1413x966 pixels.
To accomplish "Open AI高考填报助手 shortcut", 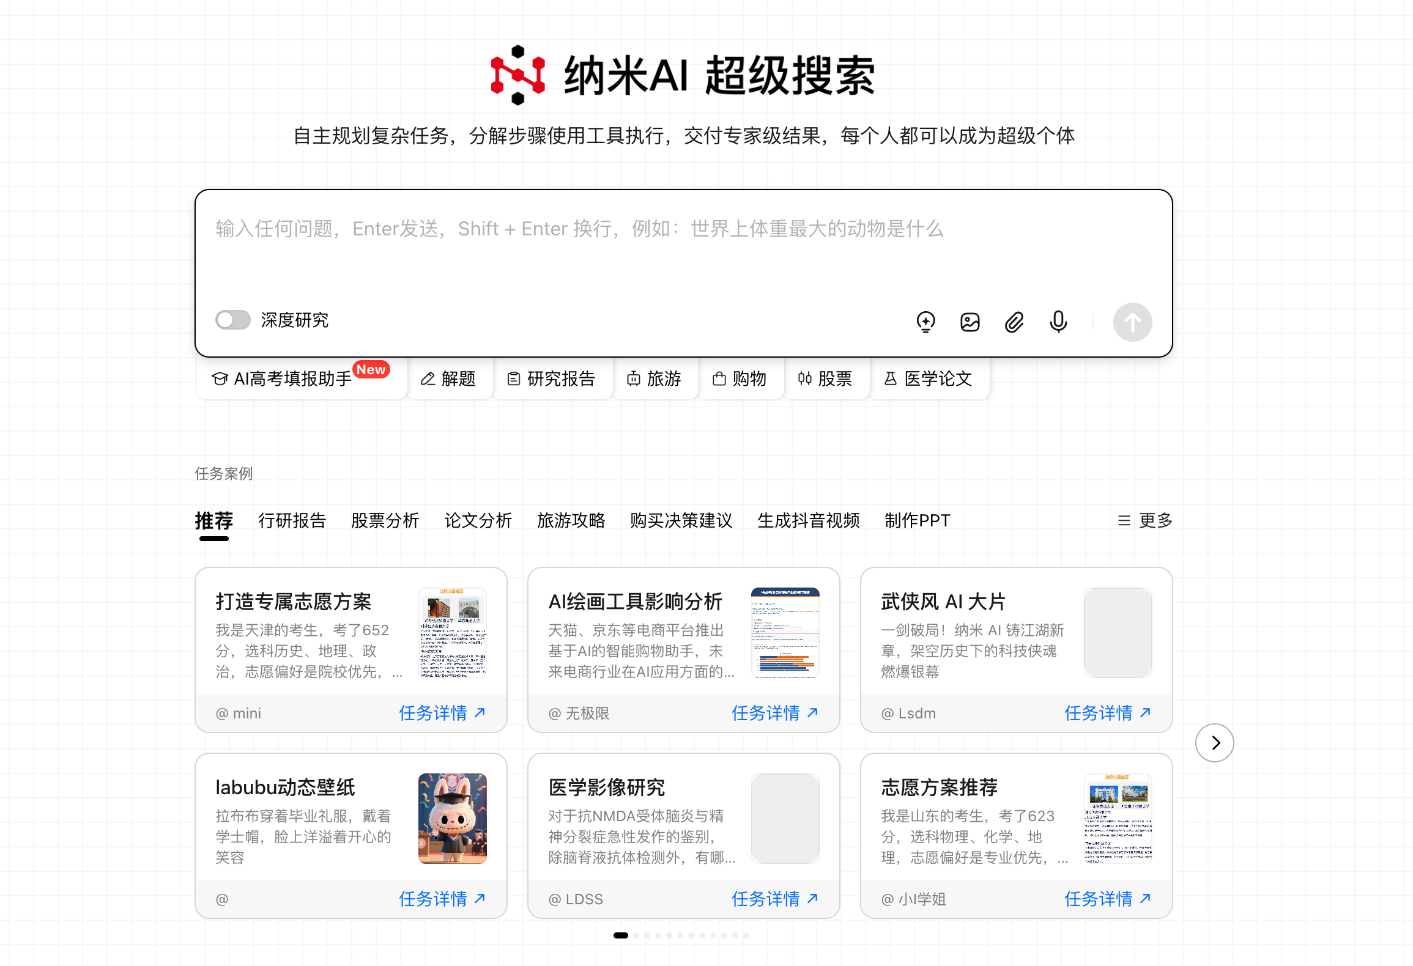I will [302, 378].
